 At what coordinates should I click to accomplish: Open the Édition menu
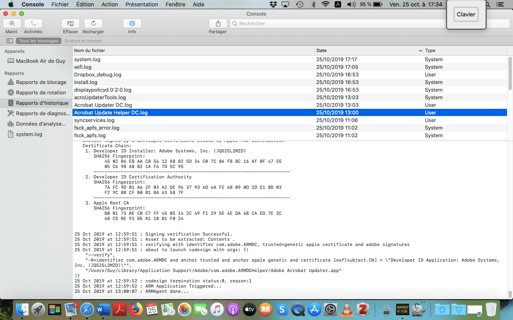85,4
